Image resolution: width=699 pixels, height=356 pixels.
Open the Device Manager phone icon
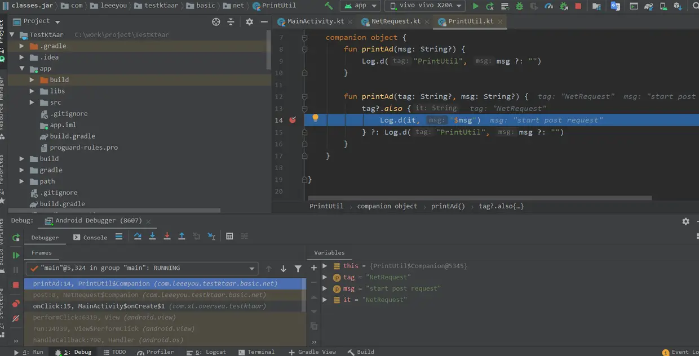[663, 6]
